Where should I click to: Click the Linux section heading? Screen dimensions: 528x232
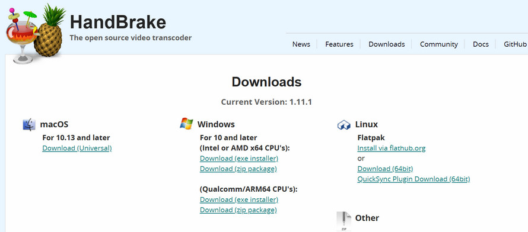point(367,124)
